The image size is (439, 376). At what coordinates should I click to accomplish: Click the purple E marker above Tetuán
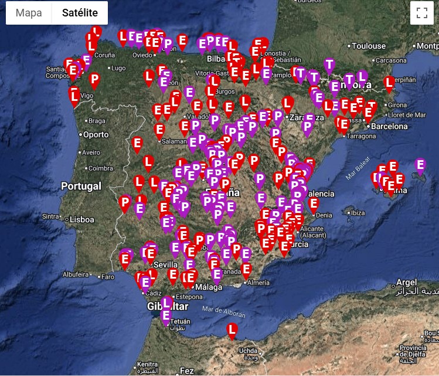[166, 316]
